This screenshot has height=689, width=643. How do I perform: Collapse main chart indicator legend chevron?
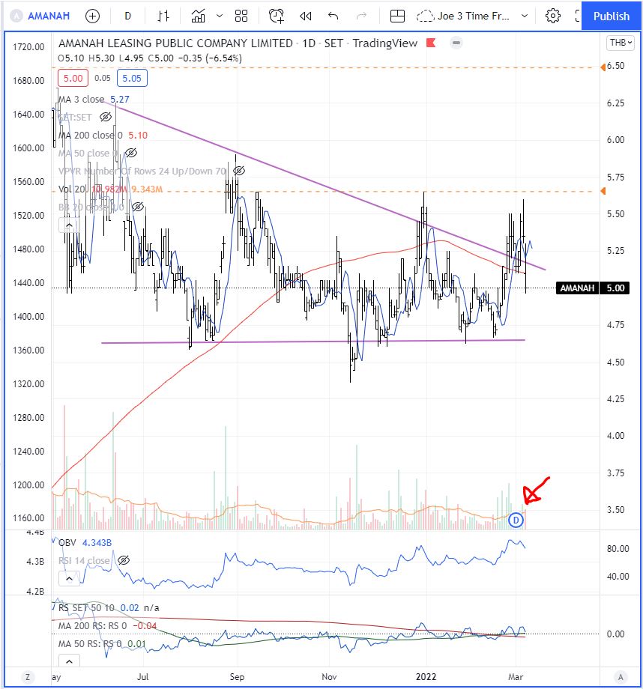(x=69, y=225)
